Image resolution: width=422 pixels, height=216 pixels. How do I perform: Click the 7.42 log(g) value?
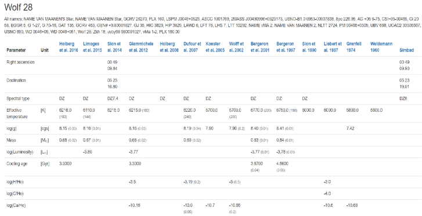tap(351, 129)
